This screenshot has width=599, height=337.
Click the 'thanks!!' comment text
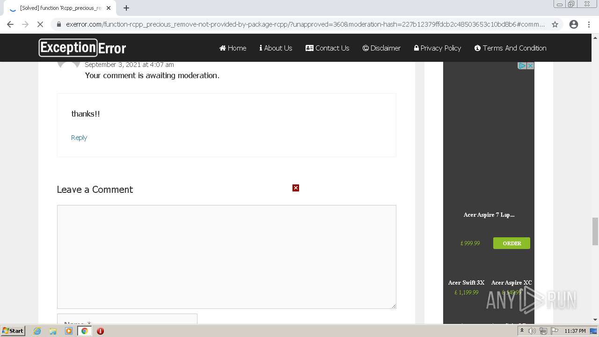coord(86,114)
